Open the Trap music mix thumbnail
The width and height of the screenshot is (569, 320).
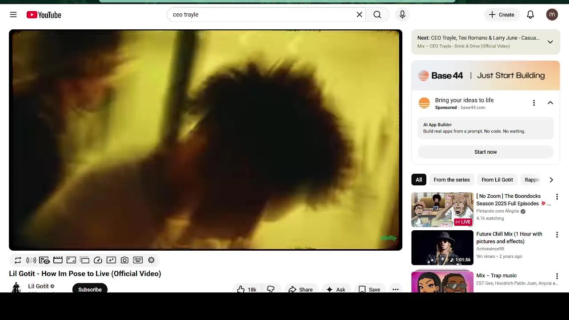click(442, 281)
